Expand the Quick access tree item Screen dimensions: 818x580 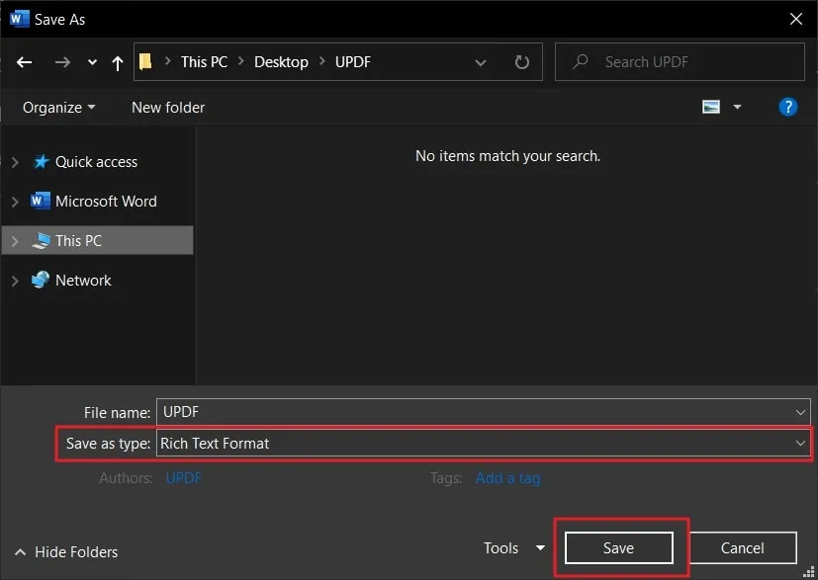pos(16,161)
